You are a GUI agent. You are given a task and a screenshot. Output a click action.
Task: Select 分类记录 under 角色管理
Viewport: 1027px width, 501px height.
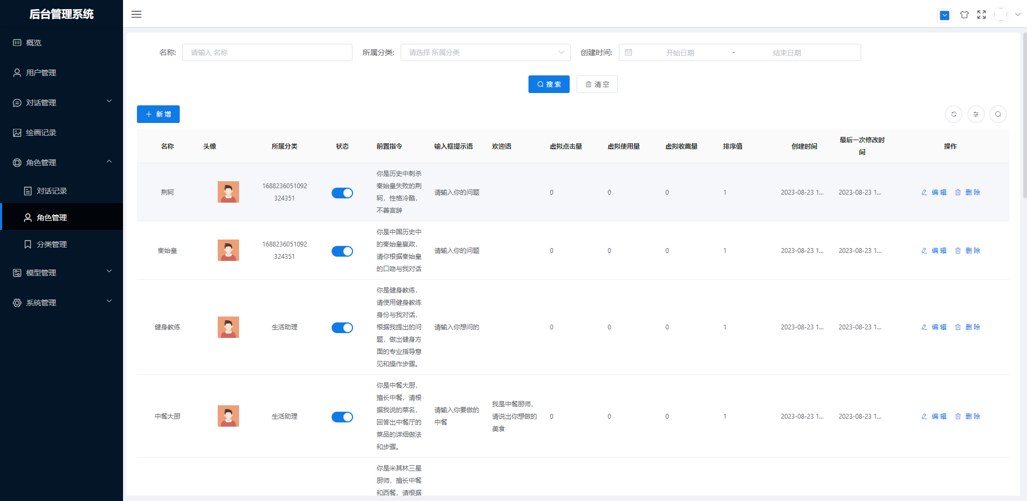52,244
